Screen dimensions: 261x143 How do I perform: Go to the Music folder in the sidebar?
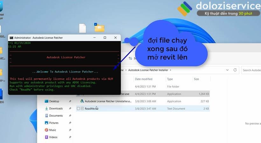click(x=53, y=130)
